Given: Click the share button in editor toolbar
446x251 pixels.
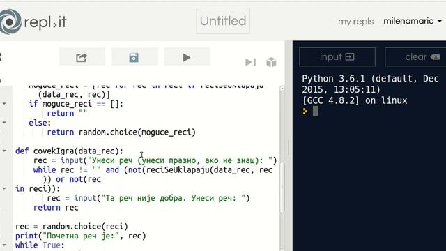Looking at the screenshot, I should click(x=82, y=57).
